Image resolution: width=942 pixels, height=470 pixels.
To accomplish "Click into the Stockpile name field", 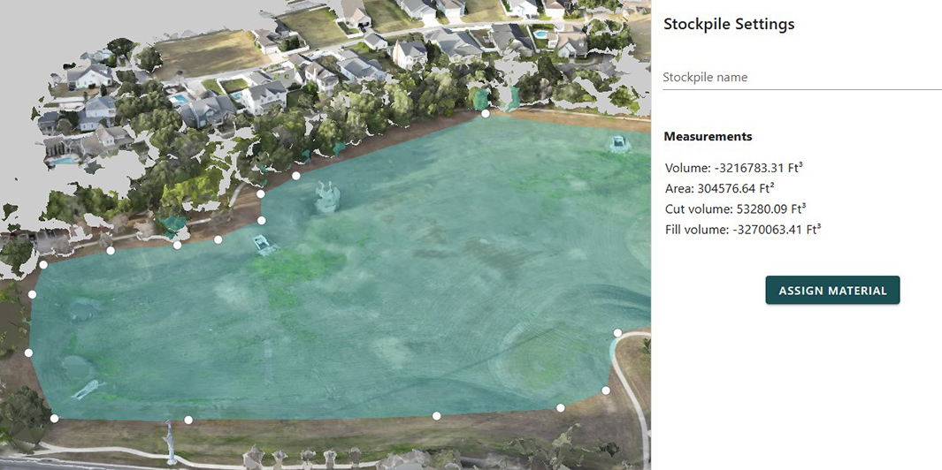I will [x=802, y=78].
